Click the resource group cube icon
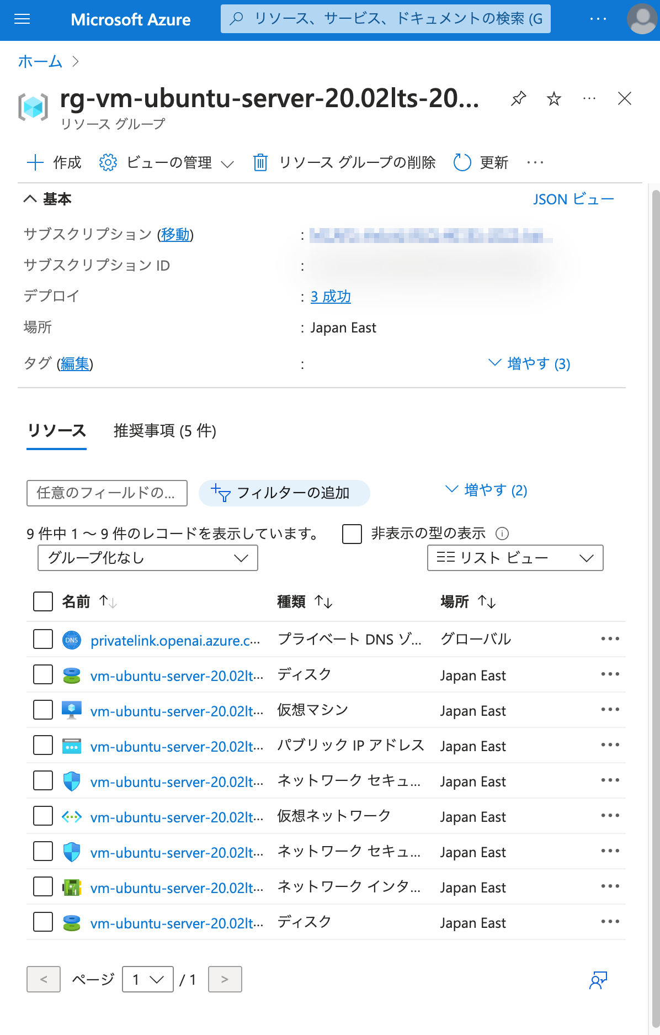Image resolution: width=660 pixels, height=1035 pixels. (33, 107)
